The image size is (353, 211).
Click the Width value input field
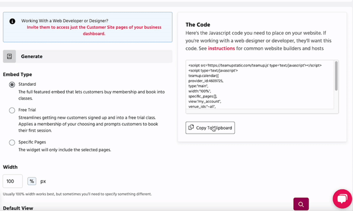[x=13, y=181]
